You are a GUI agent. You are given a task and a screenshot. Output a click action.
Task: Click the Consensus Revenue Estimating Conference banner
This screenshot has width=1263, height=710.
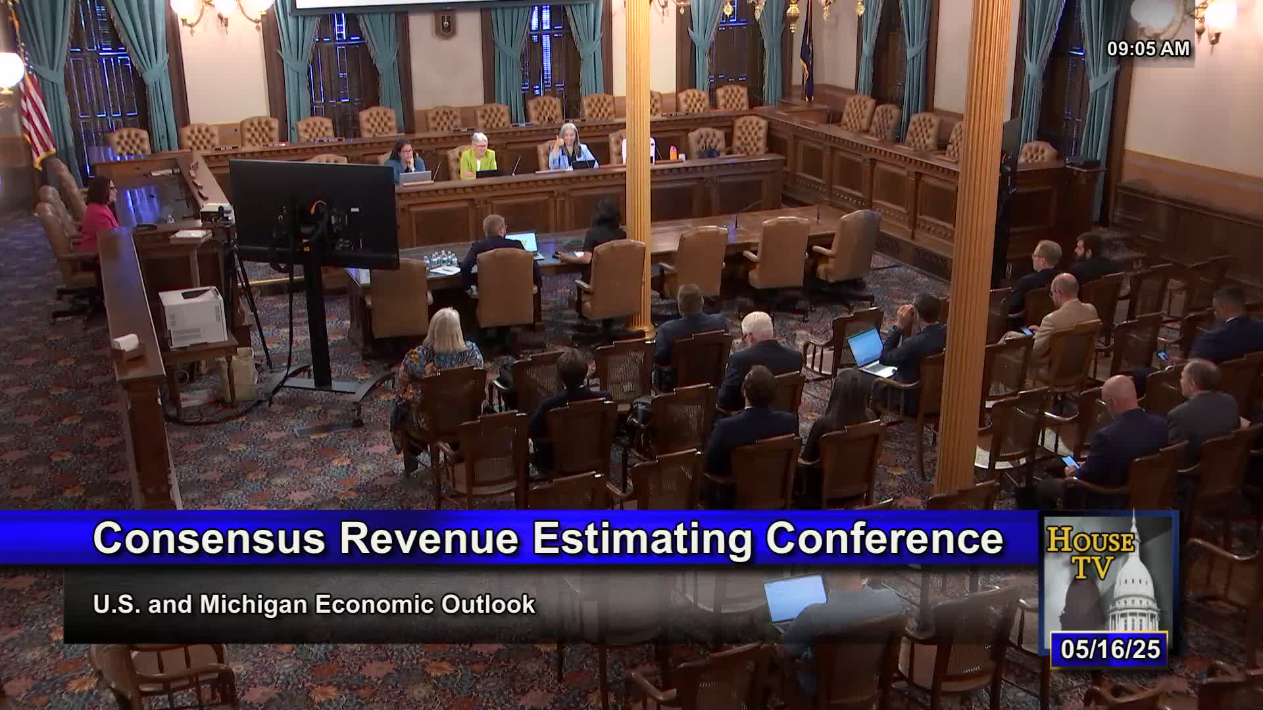point(548,538)
